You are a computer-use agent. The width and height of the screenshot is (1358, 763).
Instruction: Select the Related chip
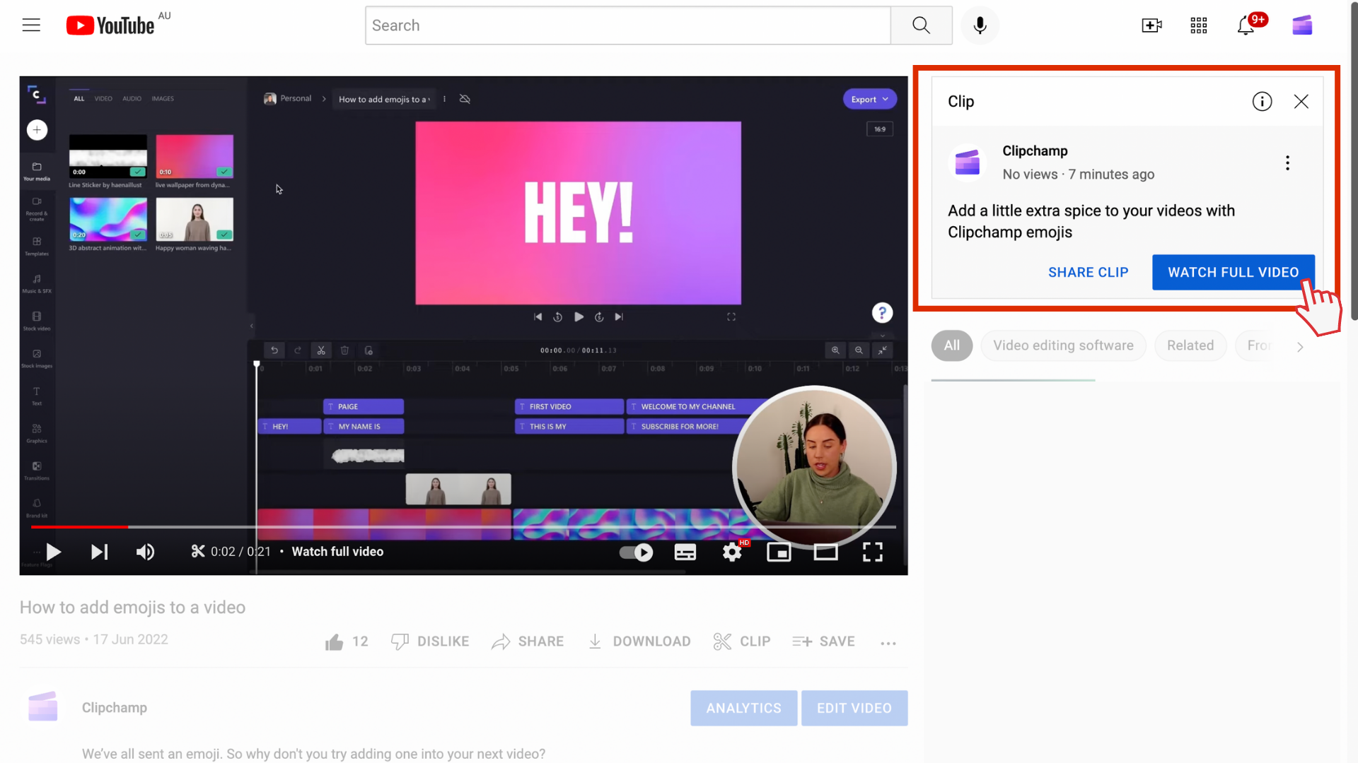point(1190,345)
